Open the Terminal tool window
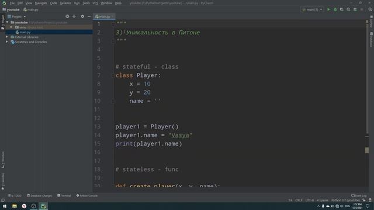Viewport: 374px width, 210px height. tap(64, 195)
